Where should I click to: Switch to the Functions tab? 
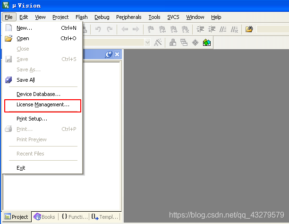click(x=74, y=217)
